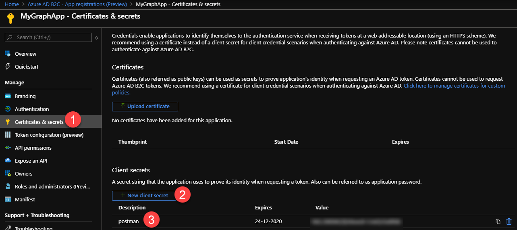The image size is (517, 230).
Task: Open the Owners menu item
Action: coord(23,174)
